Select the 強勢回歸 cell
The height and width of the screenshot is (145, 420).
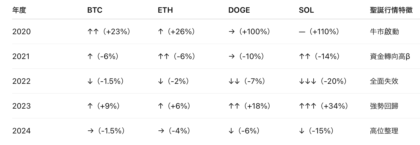[x=384, y=106]
